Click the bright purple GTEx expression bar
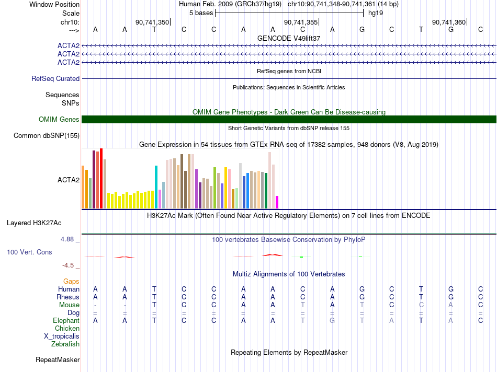The height and width of the screenshot is (372, 497). (x=197, y=189)
